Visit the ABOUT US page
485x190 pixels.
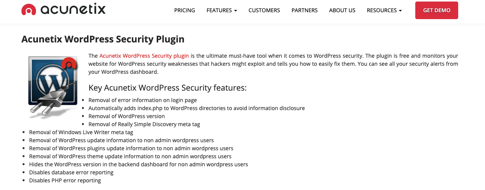point(342,10)
